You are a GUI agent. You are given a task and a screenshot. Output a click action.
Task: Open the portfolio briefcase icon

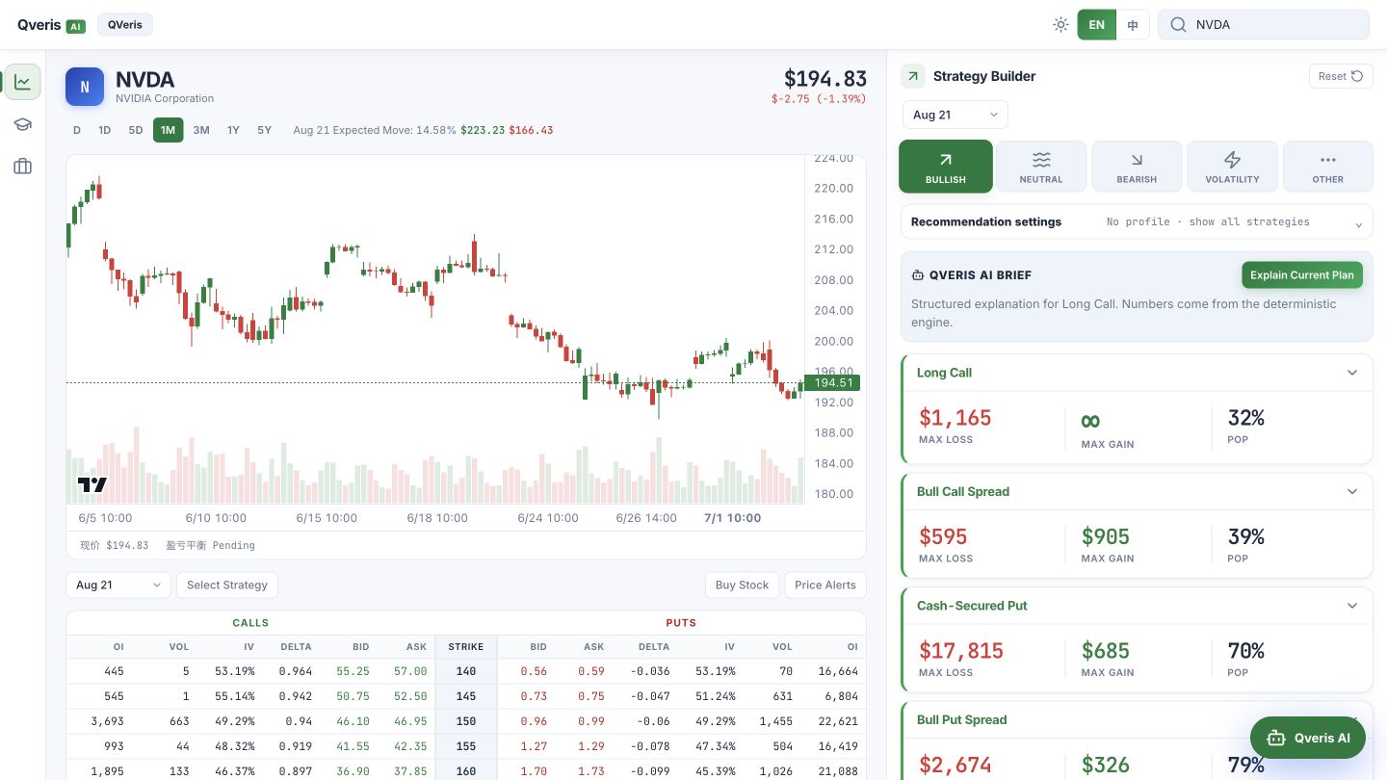tap(23, 167)
